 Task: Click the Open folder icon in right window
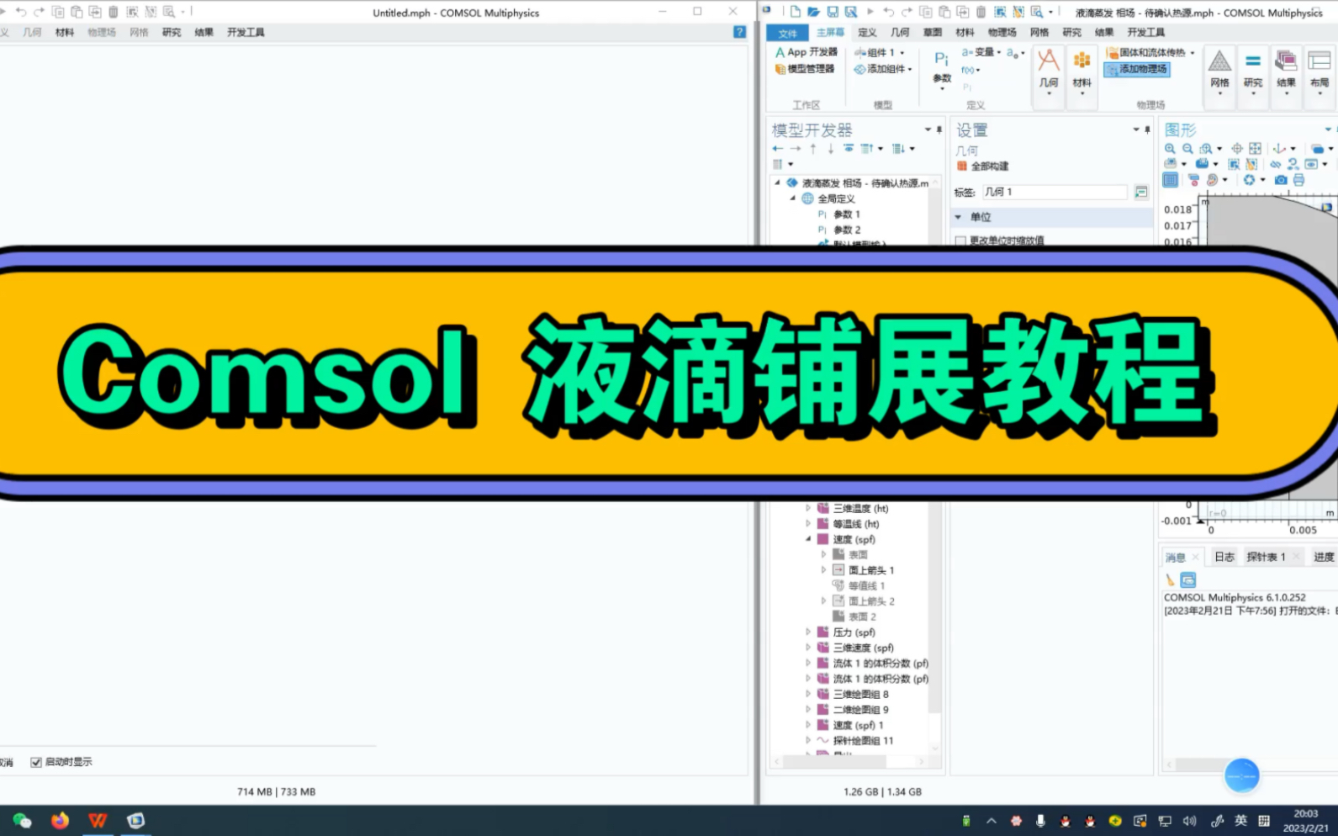813,12
